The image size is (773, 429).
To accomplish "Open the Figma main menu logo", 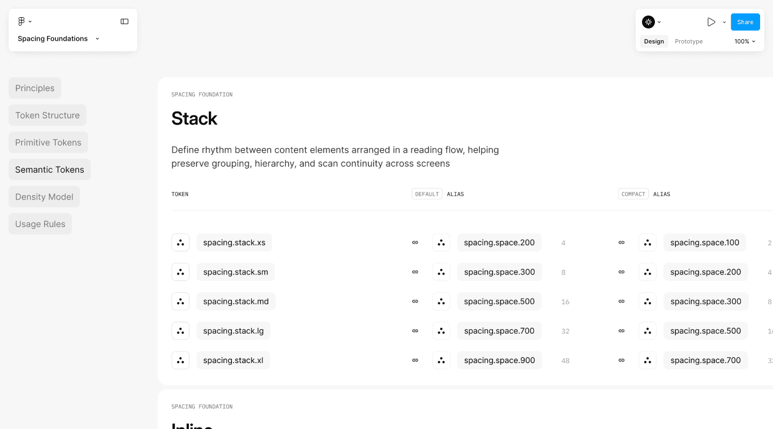I will tap(21, 21).
